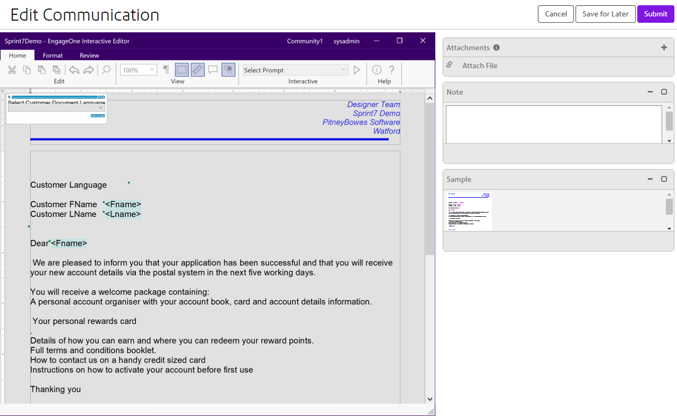The image size is (677, 416).
Task: Open the Review ribbon tab
Action: point(89,55)
